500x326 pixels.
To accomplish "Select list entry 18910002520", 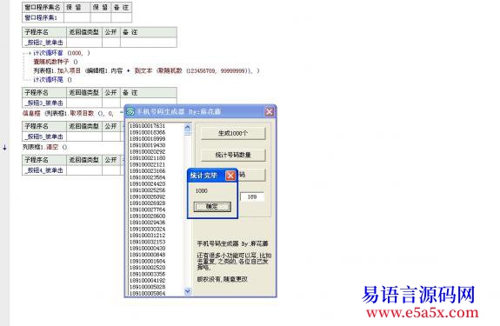I will 147,268.
